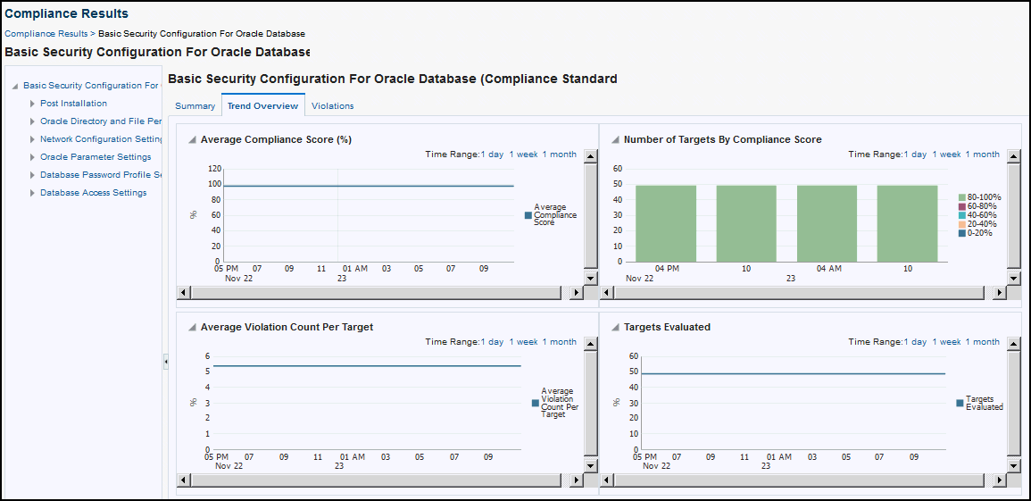Set Targets Evaluated range to 1 day
Screen dimensions: 1031x501
(x=915, y=342)
